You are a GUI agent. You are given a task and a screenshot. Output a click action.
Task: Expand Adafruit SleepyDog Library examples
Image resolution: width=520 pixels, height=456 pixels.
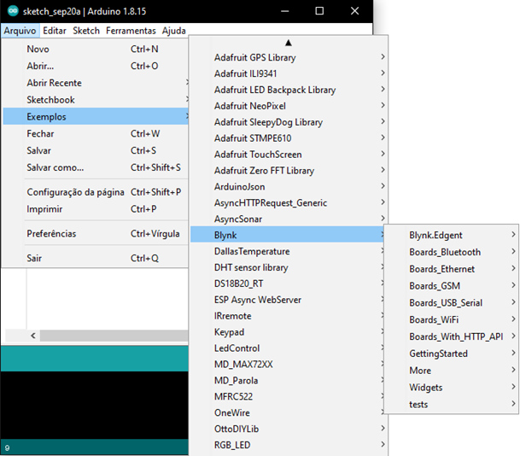point(289,122)
